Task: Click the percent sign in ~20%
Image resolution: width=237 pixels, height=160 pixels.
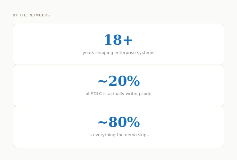Action: pos(133,81)
